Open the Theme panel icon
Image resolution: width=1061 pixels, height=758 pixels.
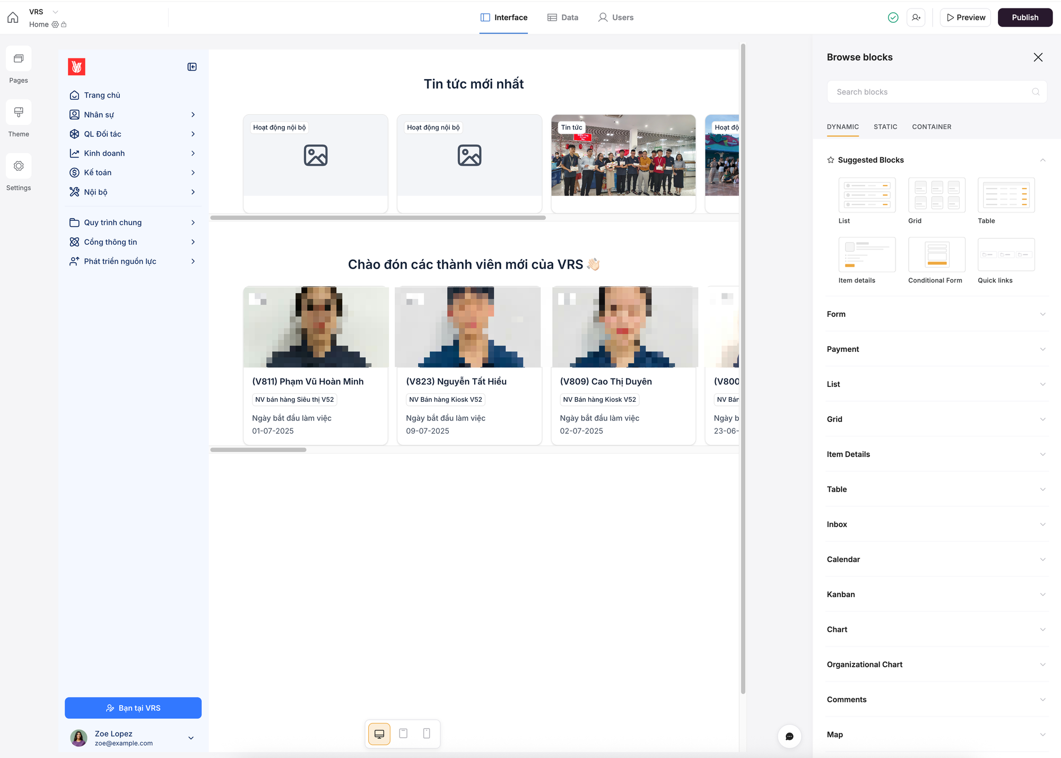(x=19, y=112)
